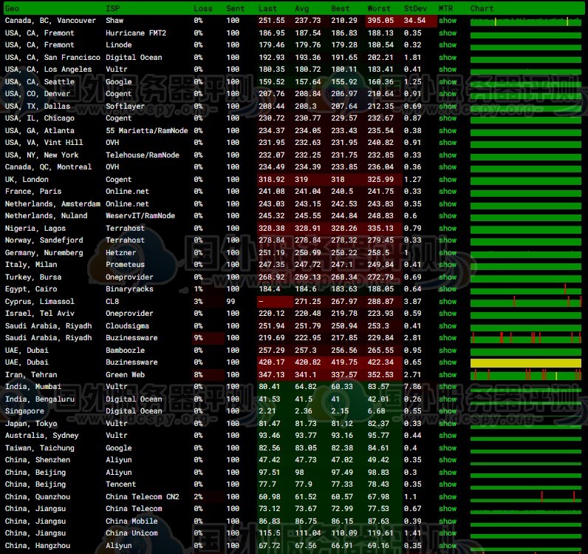Screen dimensions: 588x554
Task: Click the MTR column header
Action: point(445,8)
